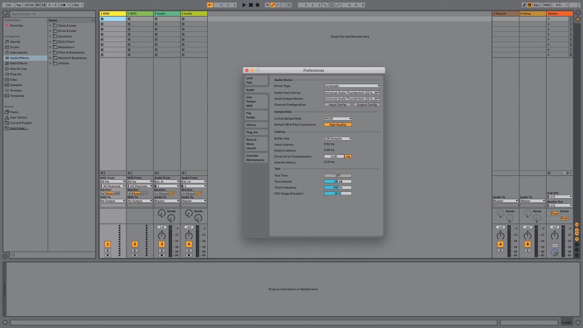Open the Buffer Size dropdown
583x328 pixels.
pos(338,138)
